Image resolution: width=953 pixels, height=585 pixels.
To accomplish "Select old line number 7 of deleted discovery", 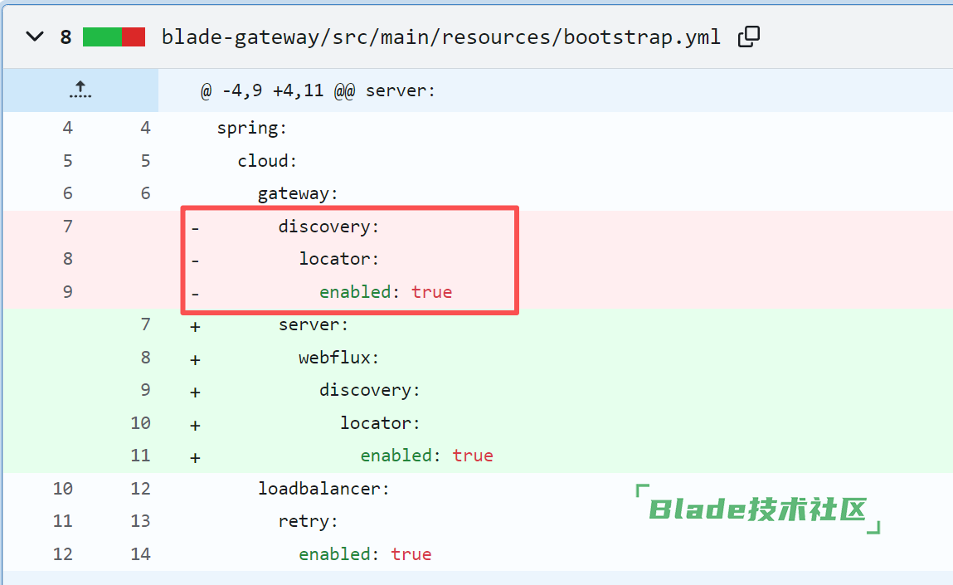I will pyautogui.click(x=67, y=227).
